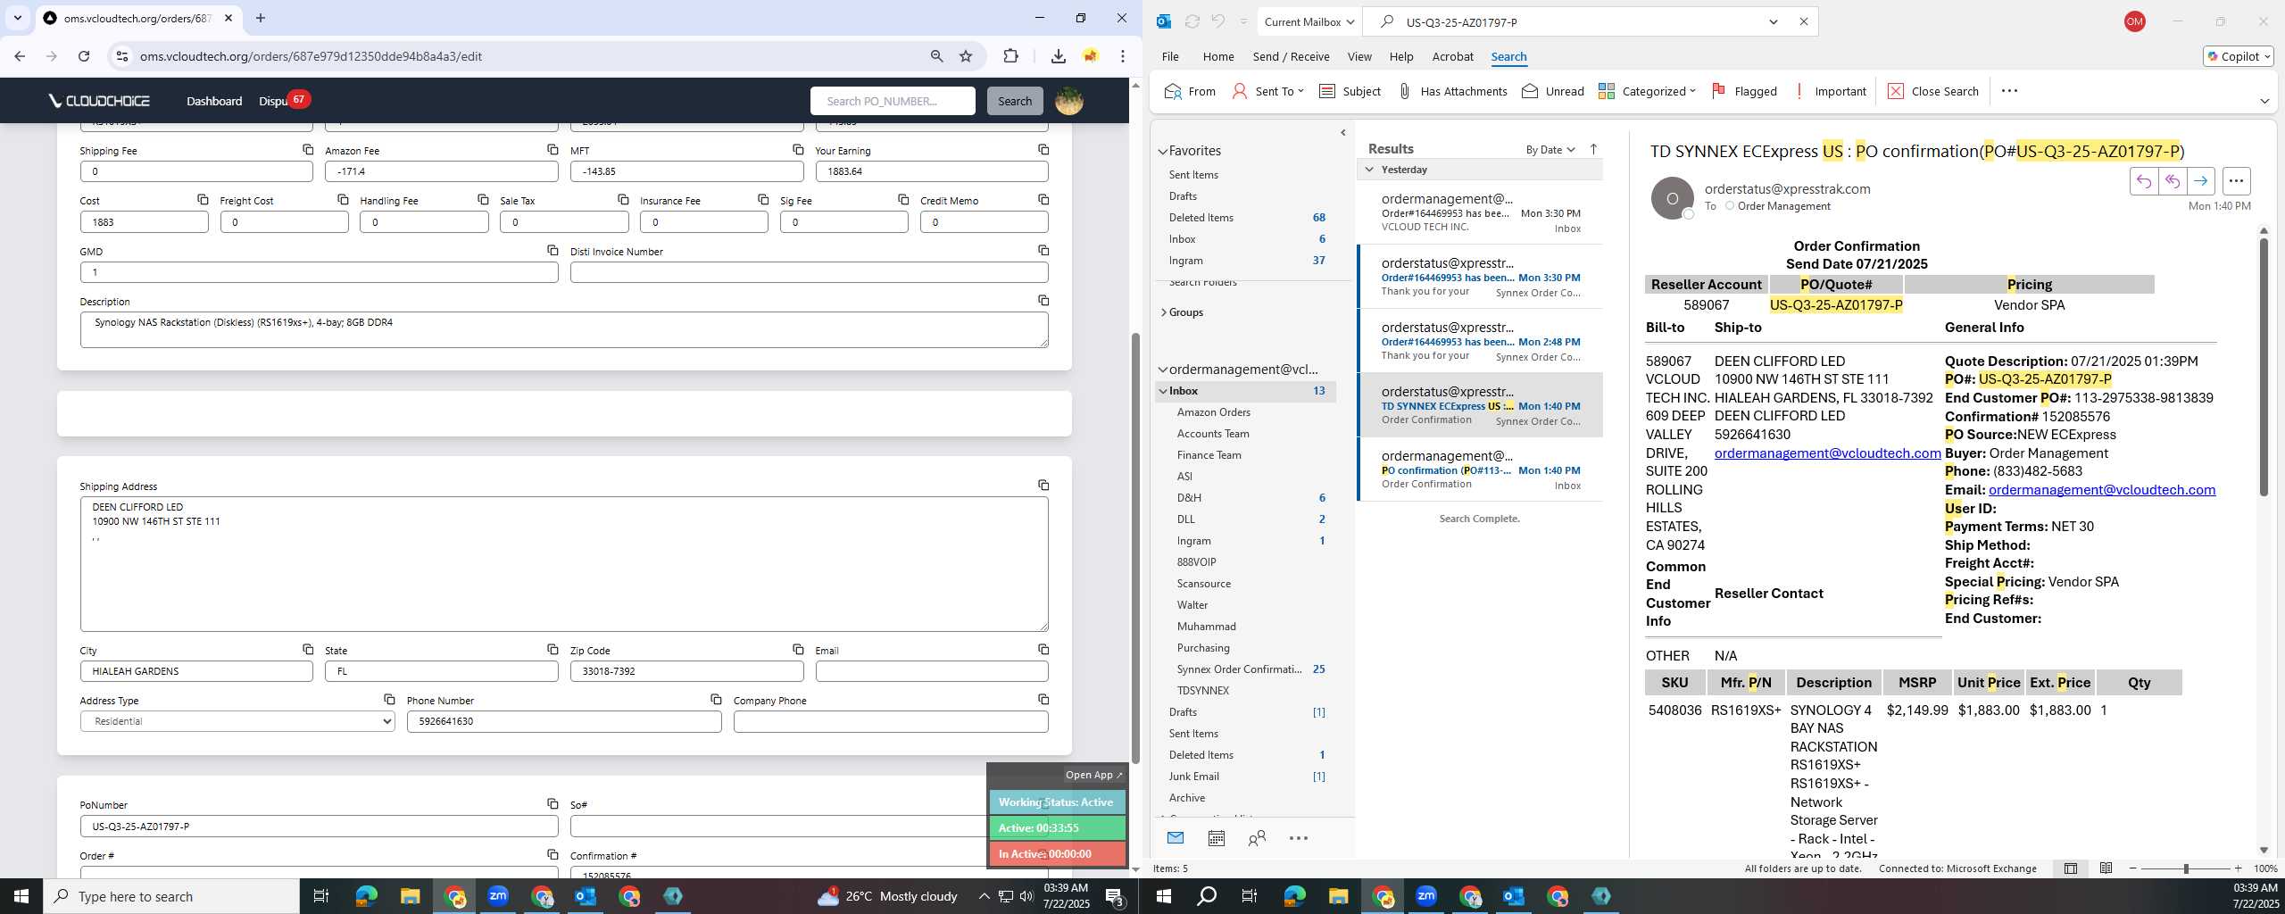Viewport: 2285px width, 914px height.
Task: Reply to the PO confirmation email
Action: pos(2143,181)
